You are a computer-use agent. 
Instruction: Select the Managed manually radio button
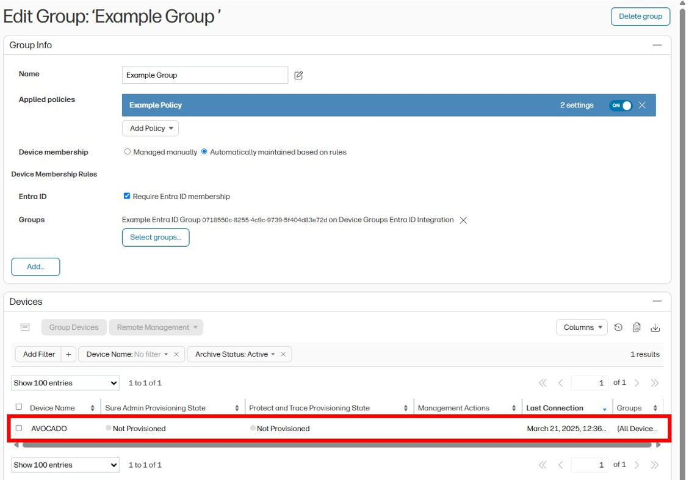(x=128, y=152)
